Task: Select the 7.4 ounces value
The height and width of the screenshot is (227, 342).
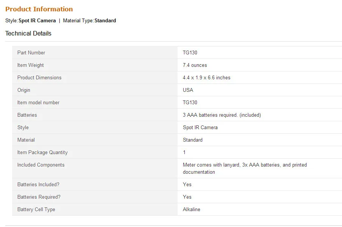Action: point(195,65)
